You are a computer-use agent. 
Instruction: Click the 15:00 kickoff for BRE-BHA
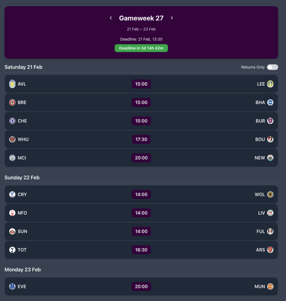click(141, 103)
